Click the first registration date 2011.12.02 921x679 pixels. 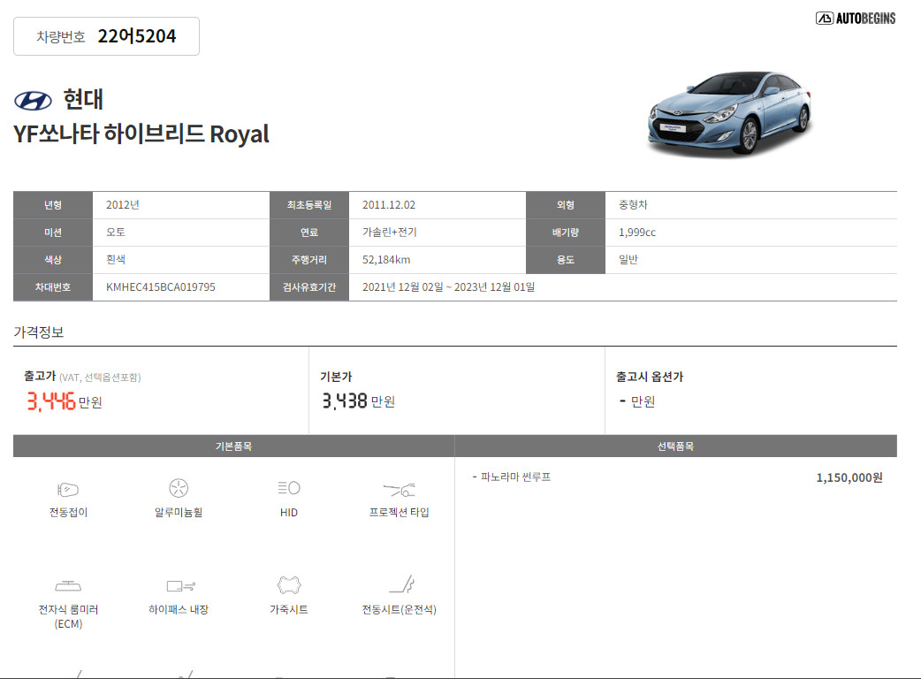[x=389, y=205]
